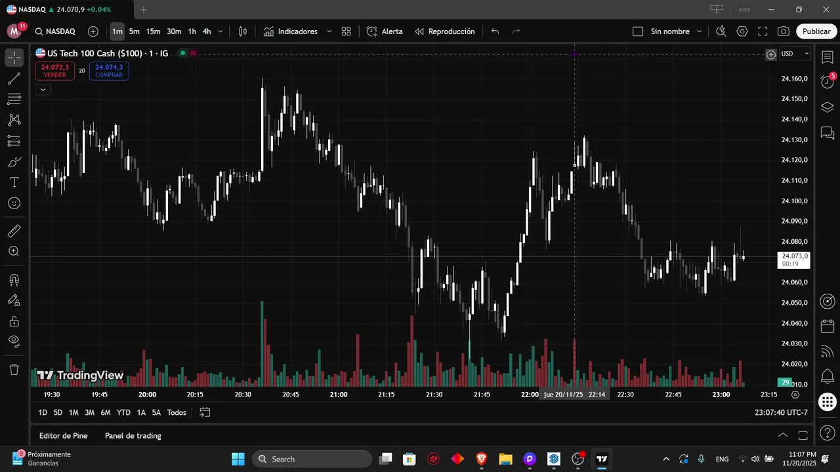
Task: Toggle magnet mode for drawings
Action: (x=14, y=280)
